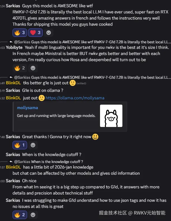Add reaction emoji to Yobibyte's message
The image size is (171, 221).
click(x=33, y=68)
